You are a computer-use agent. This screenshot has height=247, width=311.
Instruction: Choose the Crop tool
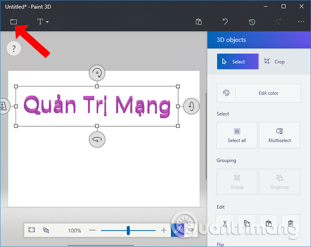point(274,61)
